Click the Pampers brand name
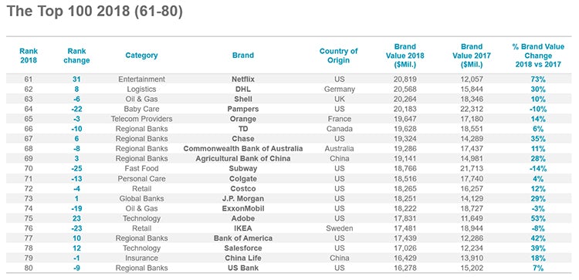Viewport: 579px width, 280px height. (243, 109)
